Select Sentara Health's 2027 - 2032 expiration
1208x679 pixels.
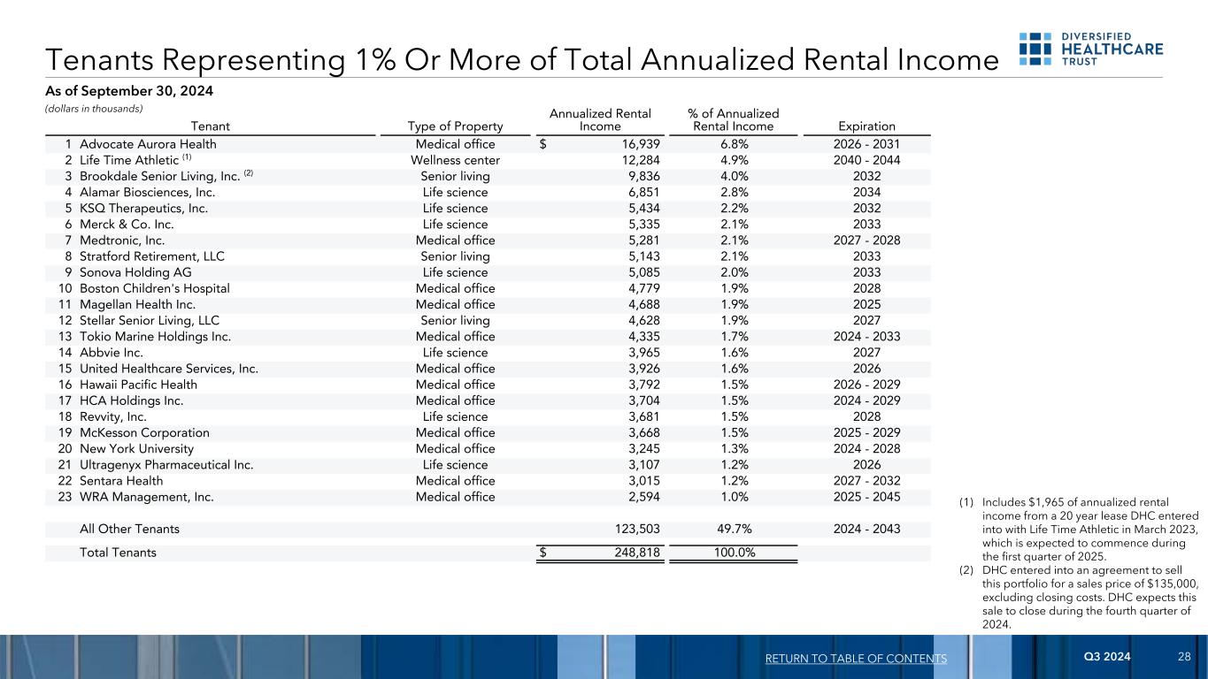point(866,480)
